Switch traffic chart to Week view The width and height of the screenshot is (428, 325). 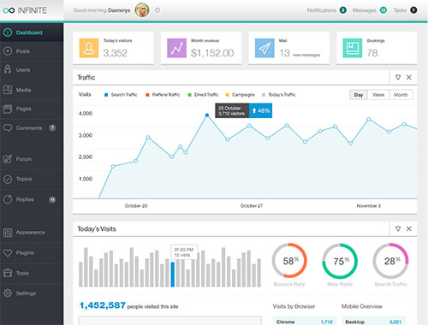point(378,95)
